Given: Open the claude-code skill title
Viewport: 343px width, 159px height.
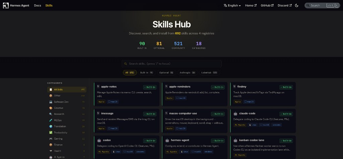Looking at the screenshot, I should click(x=247, y=113).
